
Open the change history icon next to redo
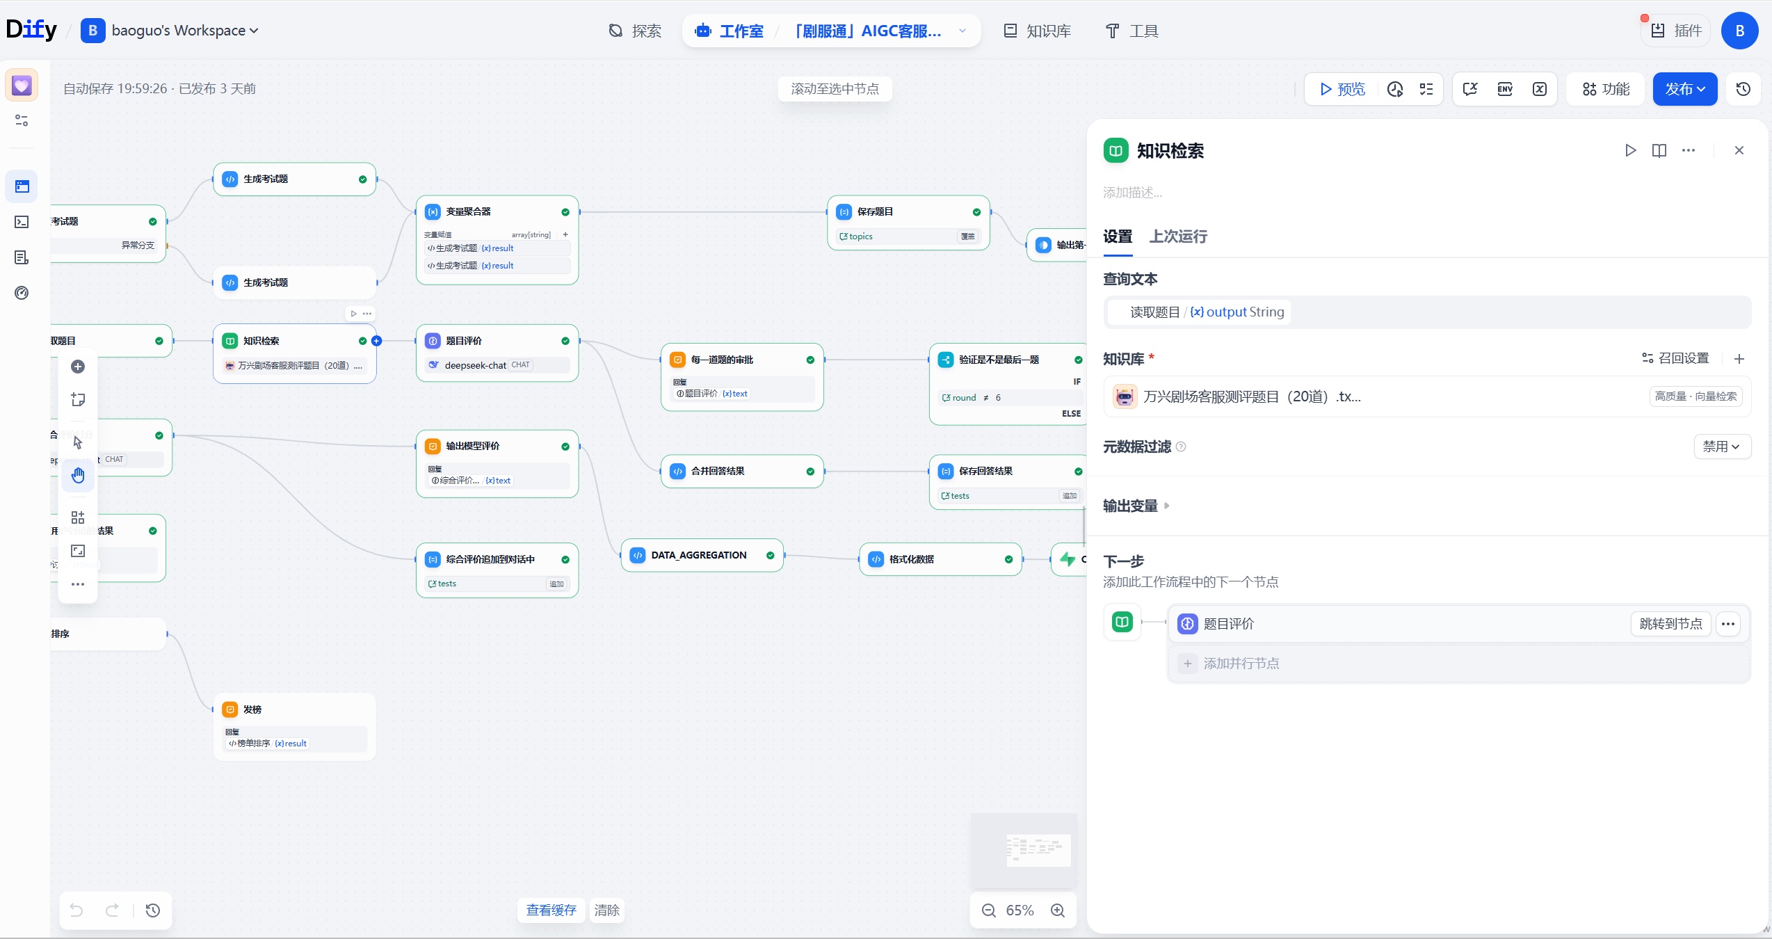pos(153,910)
